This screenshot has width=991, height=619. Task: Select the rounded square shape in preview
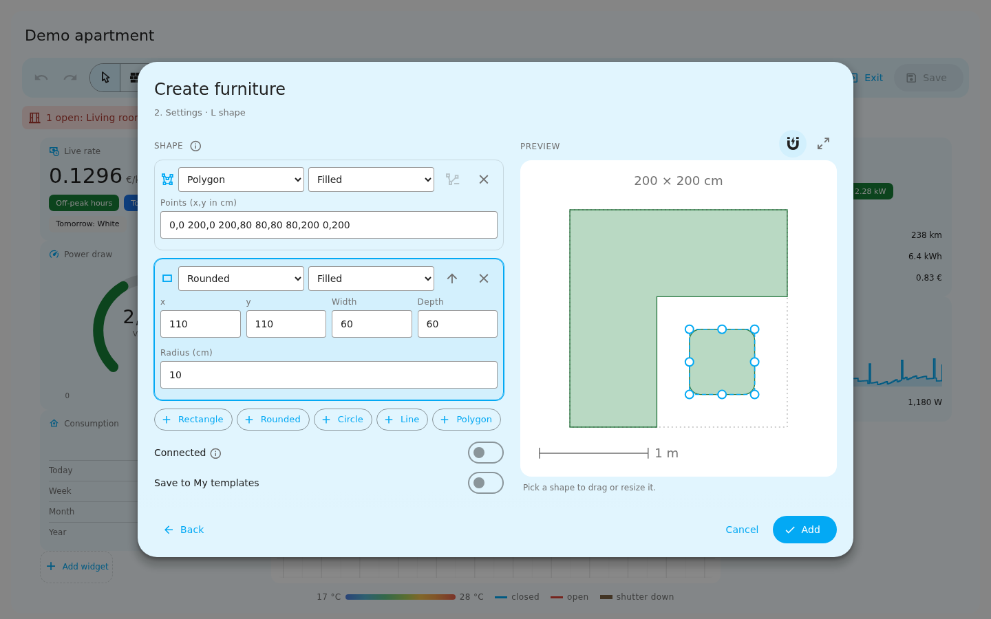722,362
